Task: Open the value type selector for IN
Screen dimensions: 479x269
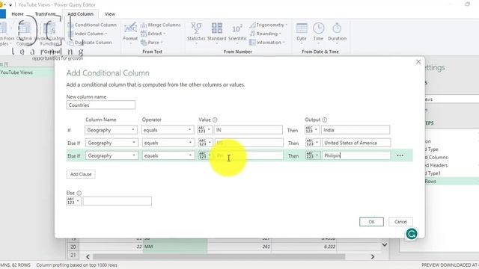Action: tap(204, 130)
